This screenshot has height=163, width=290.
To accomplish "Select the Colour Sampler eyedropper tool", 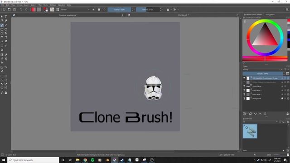I will (6, 55).
